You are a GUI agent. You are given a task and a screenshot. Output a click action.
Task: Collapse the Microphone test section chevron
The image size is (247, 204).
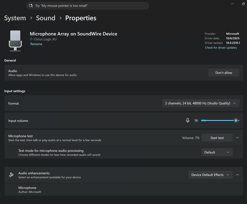coord(237,138)
